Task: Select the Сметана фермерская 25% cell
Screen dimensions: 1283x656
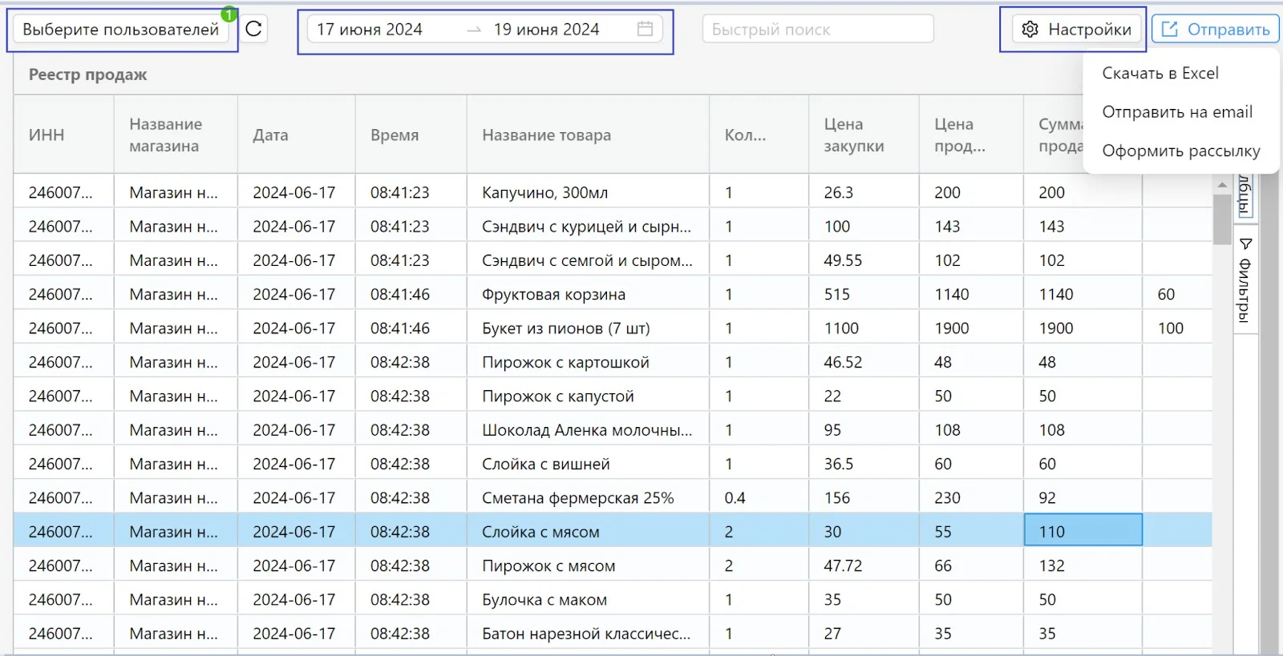Action: point(588,497)
